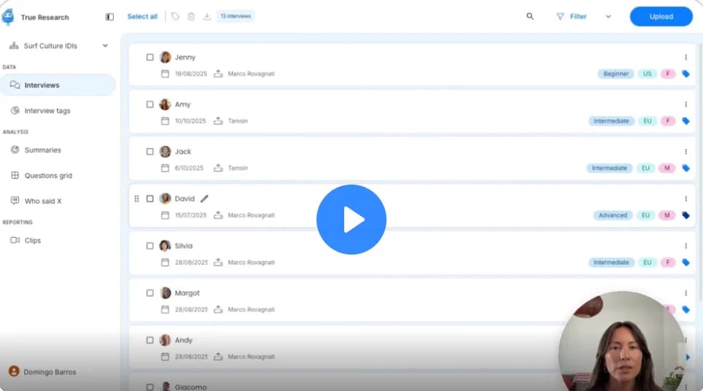
Task: Open David row three-dot menu
Action: 685,198
